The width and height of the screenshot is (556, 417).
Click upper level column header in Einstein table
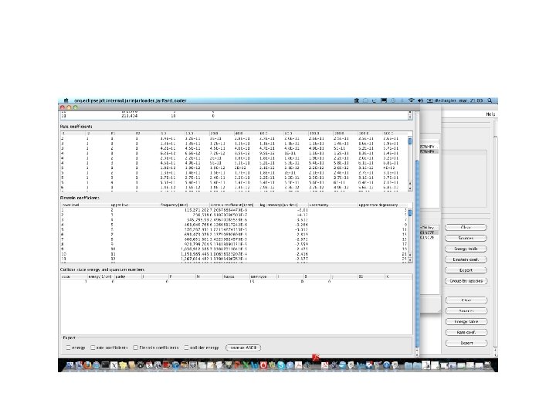click(135, 205)
